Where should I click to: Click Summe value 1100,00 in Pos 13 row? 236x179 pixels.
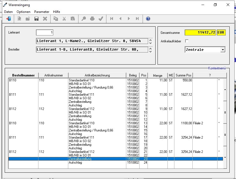(x=187, y=123)
